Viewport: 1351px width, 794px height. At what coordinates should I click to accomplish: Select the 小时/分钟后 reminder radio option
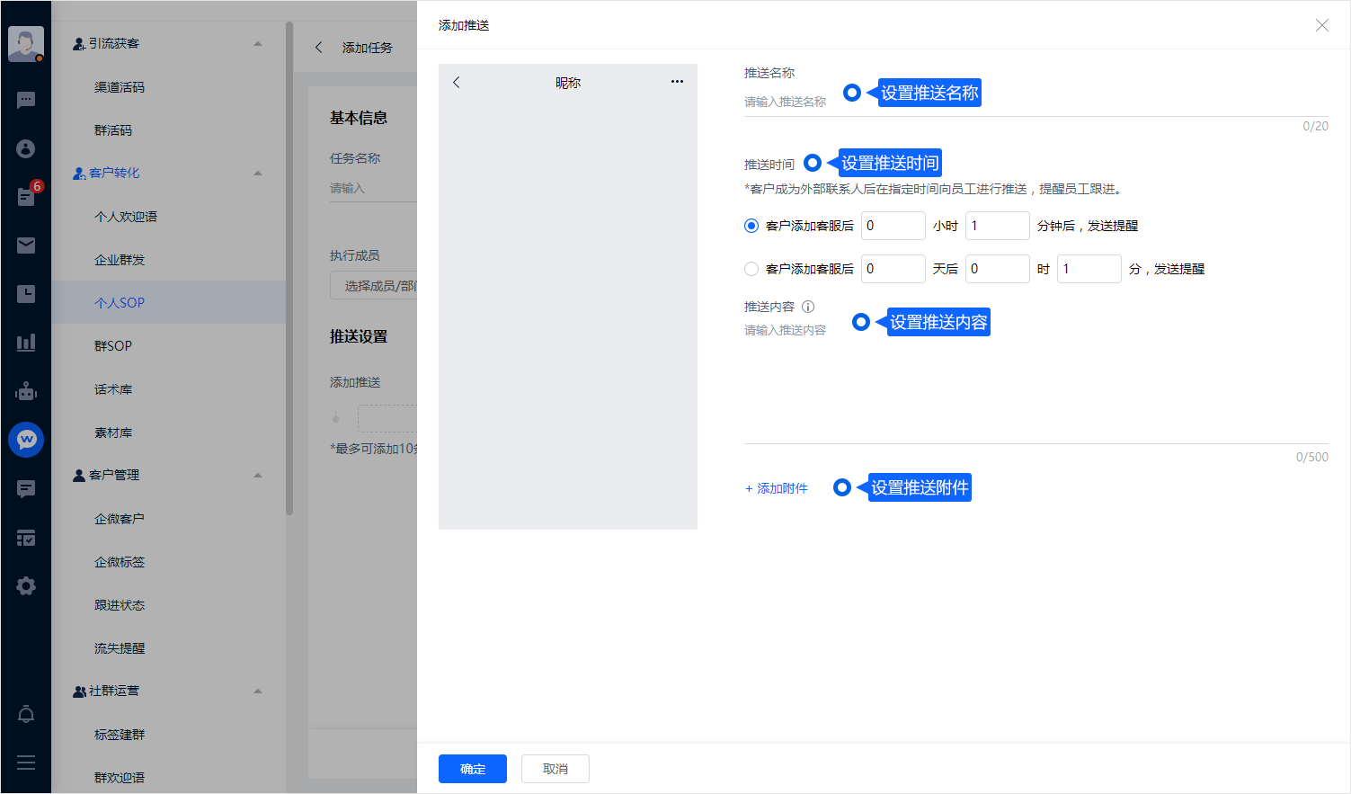751,226
